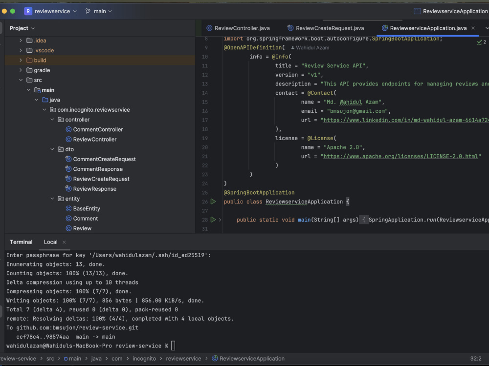Open the reviewservice project dropdown

tap(56, 11)
